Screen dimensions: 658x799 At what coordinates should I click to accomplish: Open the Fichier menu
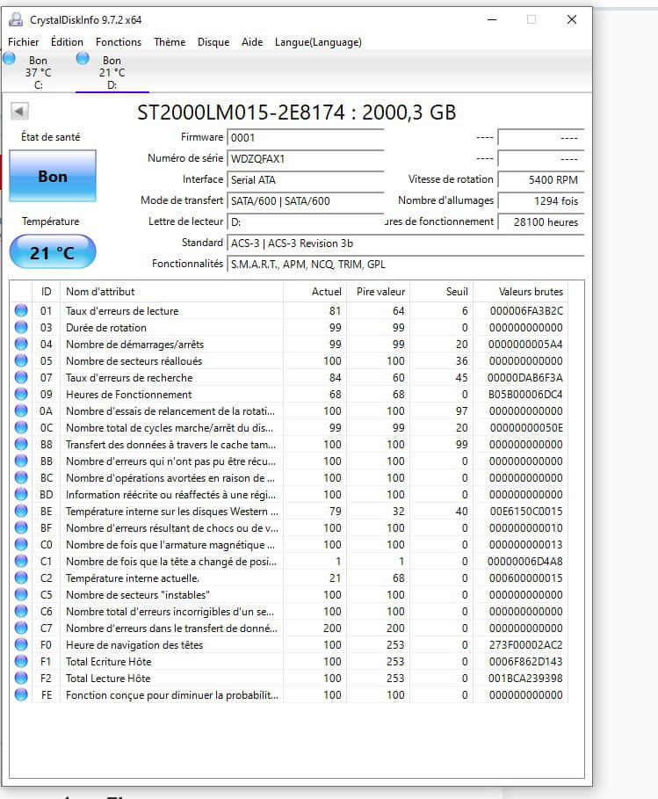pos(24,42)
